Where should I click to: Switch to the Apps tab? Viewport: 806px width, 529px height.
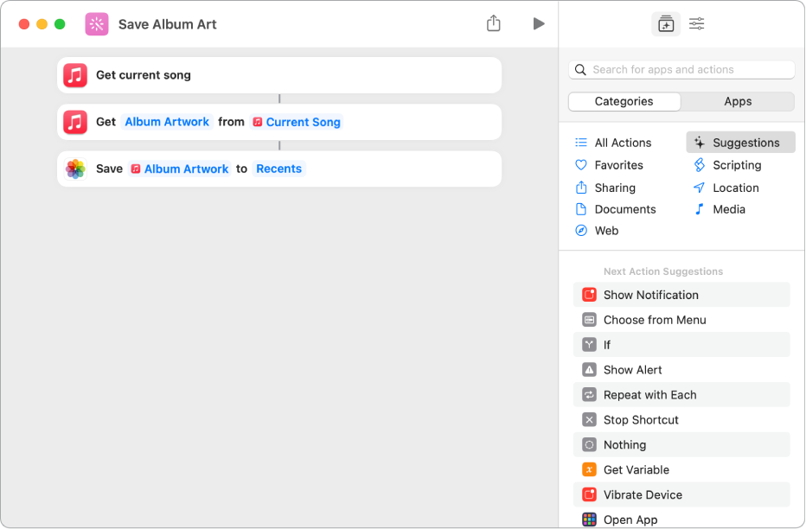pos(737,101)
